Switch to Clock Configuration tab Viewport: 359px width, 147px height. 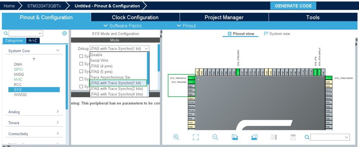[x=135, y=17]
